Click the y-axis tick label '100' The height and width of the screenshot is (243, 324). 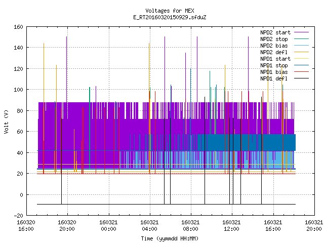18,90
